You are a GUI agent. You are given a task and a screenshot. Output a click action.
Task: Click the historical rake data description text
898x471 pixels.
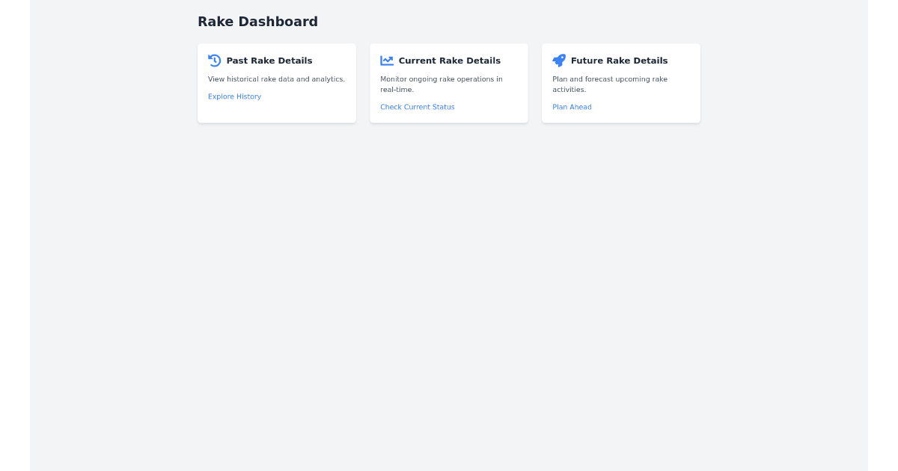(276, 78)
